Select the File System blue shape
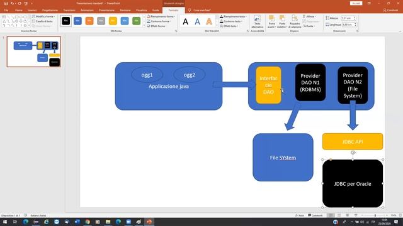Viewport: 403px width, 226px height. point(283,158)
